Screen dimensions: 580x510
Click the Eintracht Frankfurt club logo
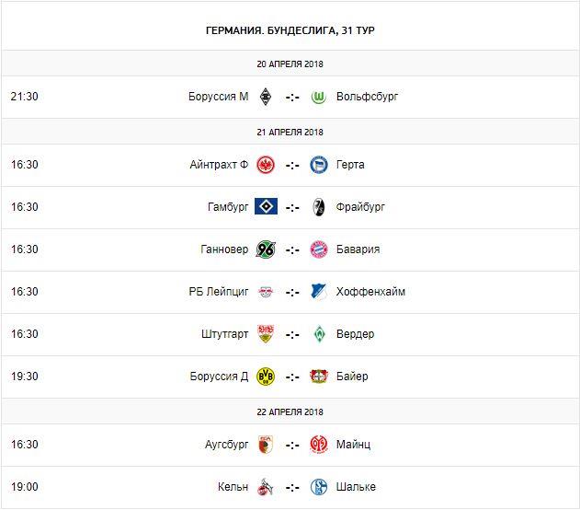266,165
